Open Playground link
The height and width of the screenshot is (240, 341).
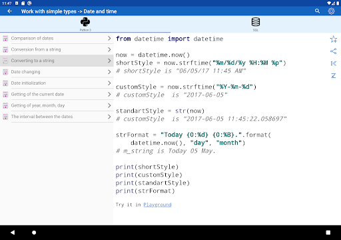pyautogui.click(x=157, y=205)
